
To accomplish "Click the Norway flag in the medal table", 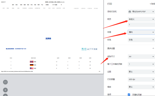I will click(32, 62).
